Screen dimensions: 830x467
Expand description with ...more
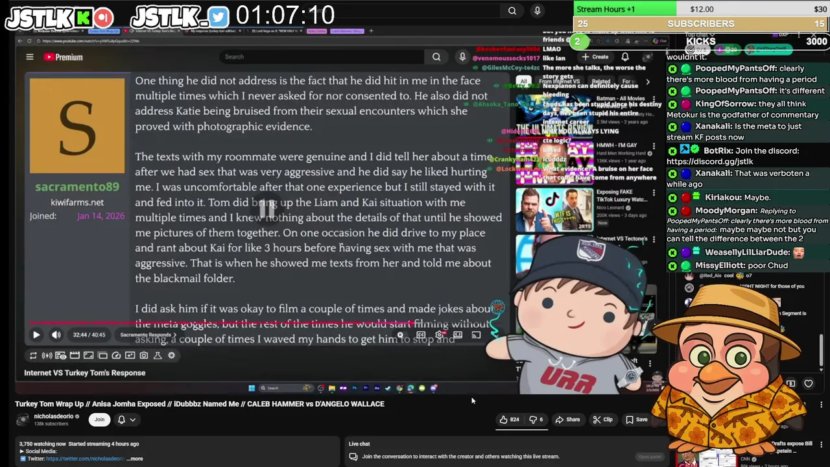coord(135,459)
